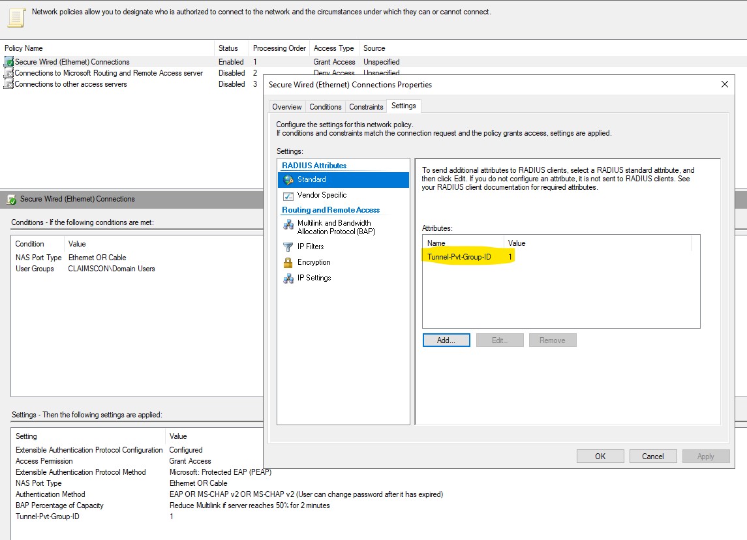Click Cancel to discard changes
This screenshot has width=747, height=540.
[x=652, y=456]
